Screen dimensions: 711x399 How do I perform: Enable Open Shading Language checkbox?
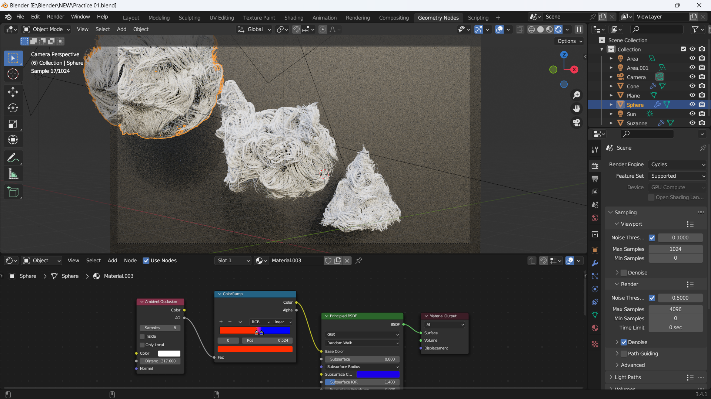tap(651, 197)
